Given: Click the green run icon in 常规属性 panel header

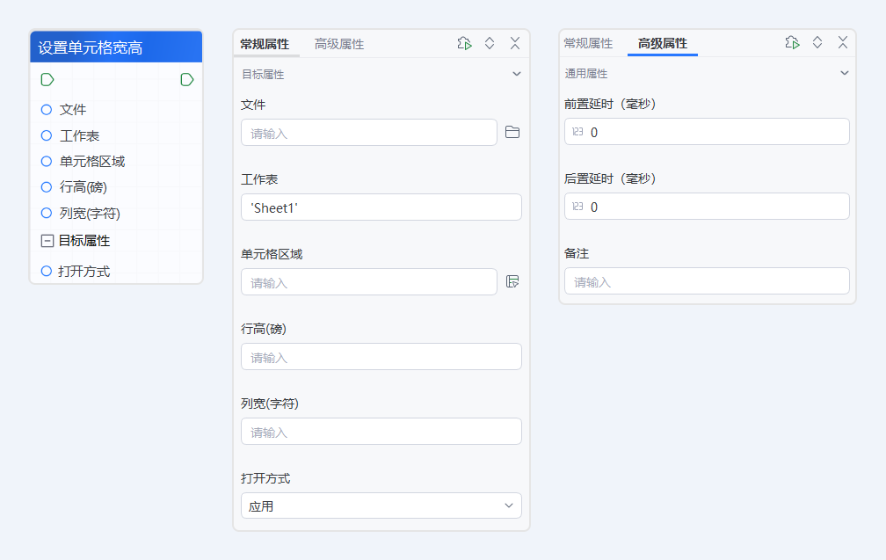Looking at the screenshot, I should tap(464, 42).
